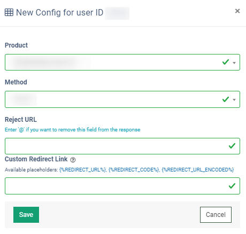This screenshot has width=246, height=234.
Task: Click the {%REDIRECT_URL_ENCODED%} placeholder
Action: (x=198, y=170)
